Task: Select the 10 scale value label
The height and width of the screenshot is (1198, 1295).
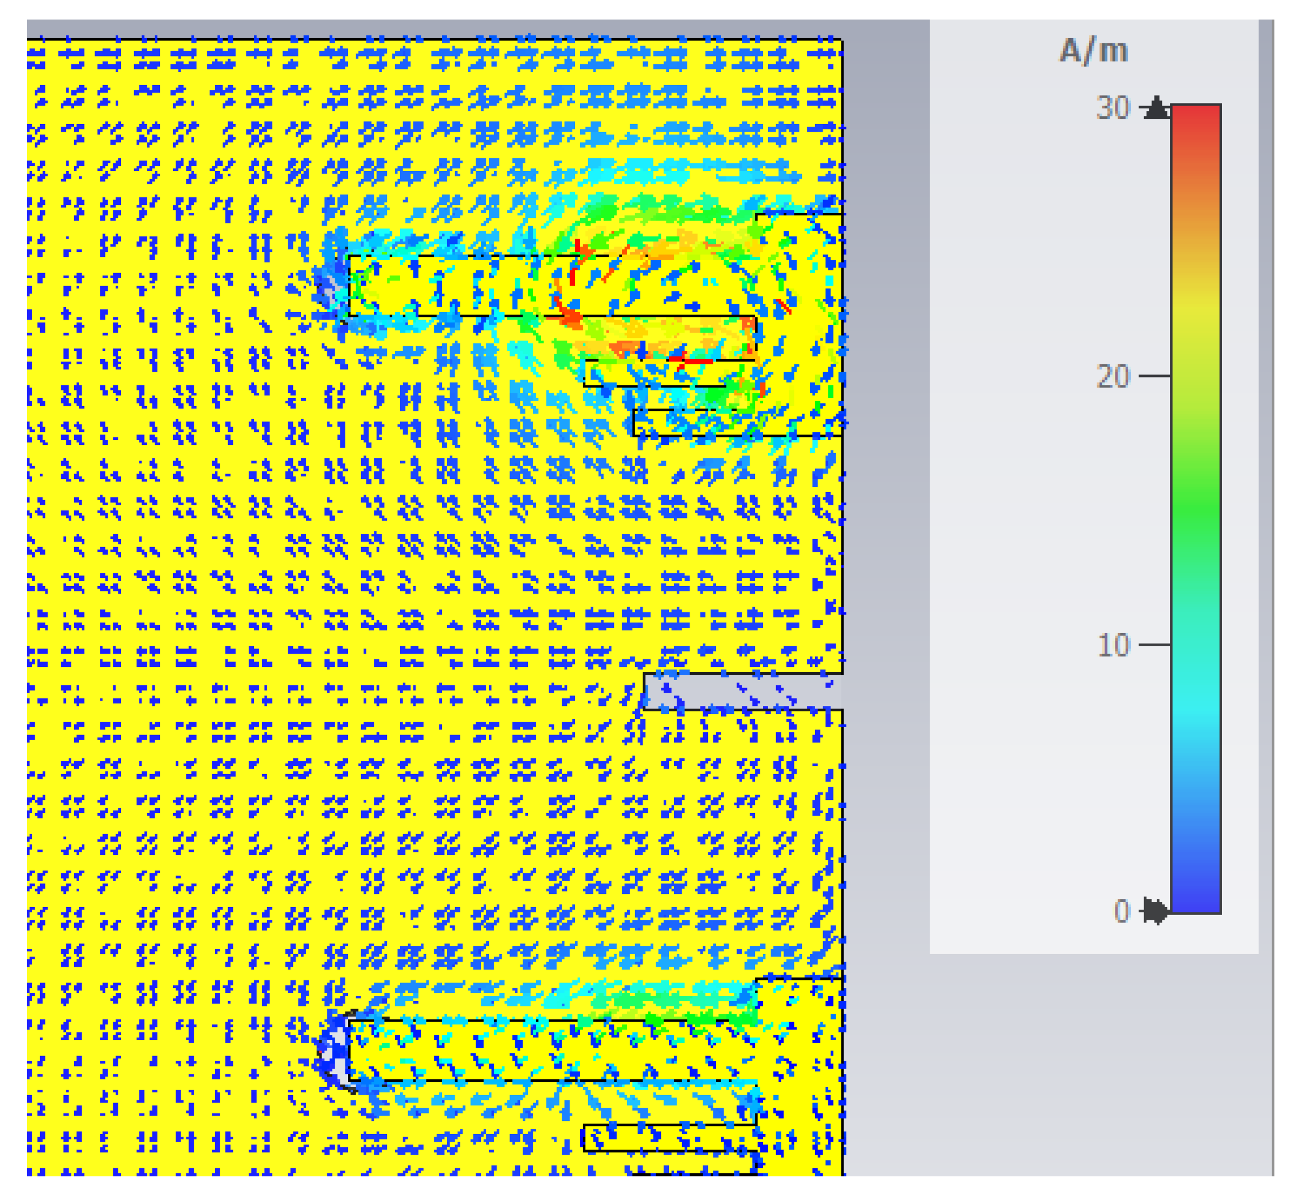Action: pos(1113,646)
